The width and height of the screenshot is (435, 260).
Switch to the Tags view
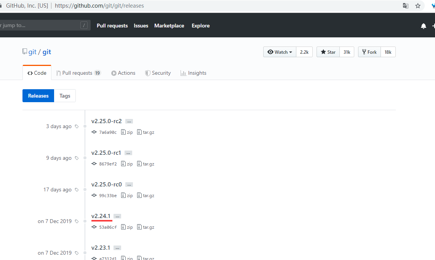coord(65,96)
